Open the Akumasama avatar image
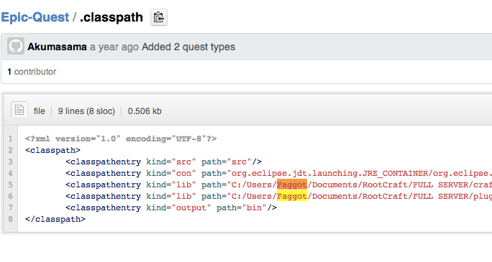Image resolution: width=492 pixels, height=262 pixels. click(x=16, y=47)
